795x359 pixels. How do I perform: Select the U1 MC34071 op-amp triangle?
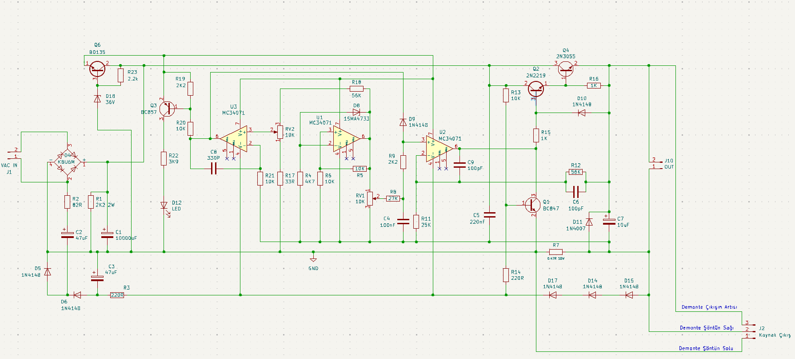[x=347, y=139]
